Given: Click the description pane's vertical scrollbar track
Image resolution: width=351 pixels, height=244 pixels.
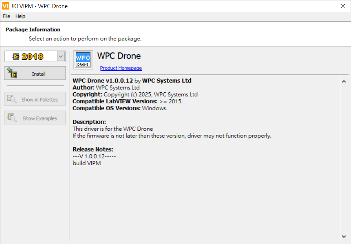Looking at the screenshot, I should click(344, 158).
